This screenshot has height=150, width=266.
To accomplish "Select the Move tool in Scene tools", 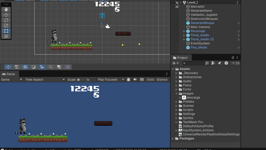I will [6, 15].
